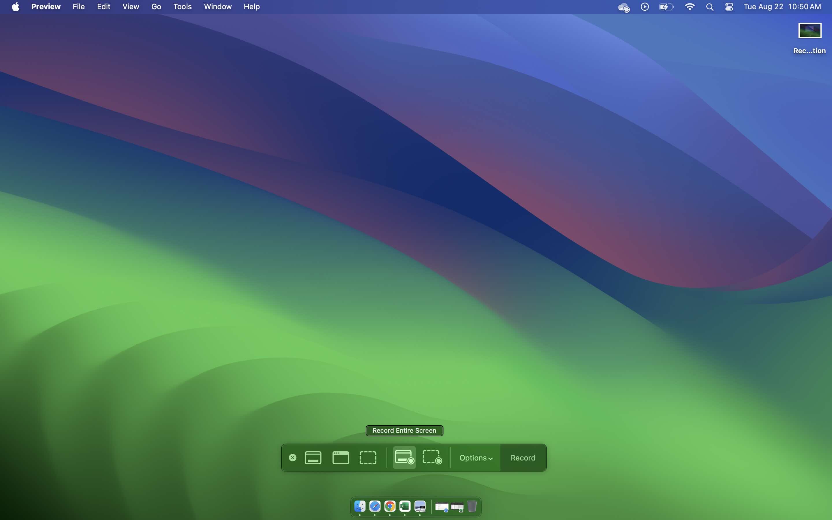Open Google Chrome from the Dock

coord(389,506)
